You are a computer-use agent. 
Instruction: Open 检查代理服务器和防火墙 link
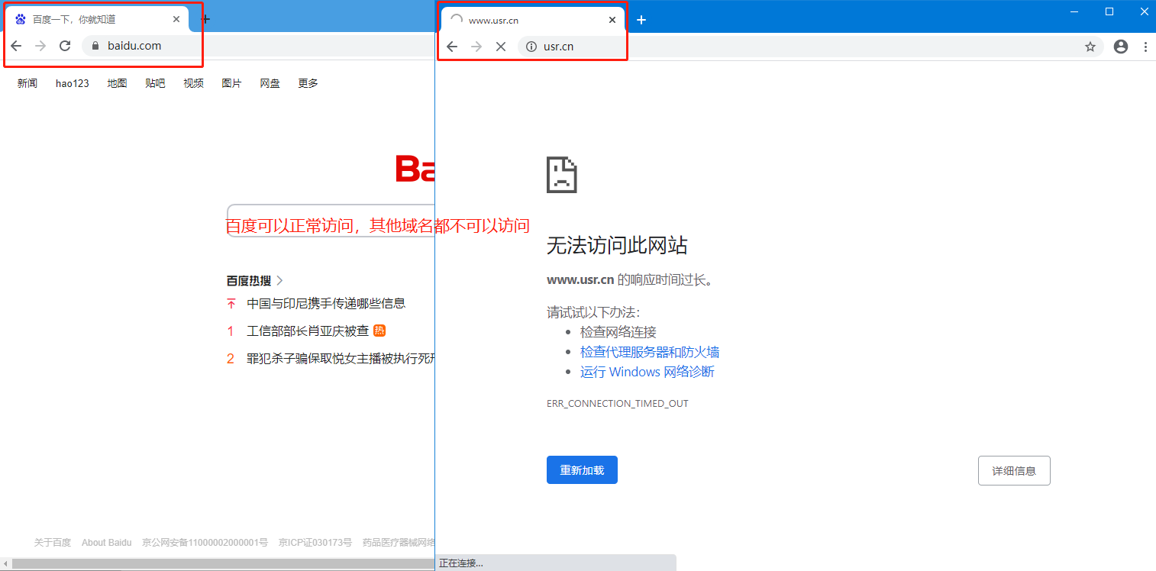(x=649, y=352)
